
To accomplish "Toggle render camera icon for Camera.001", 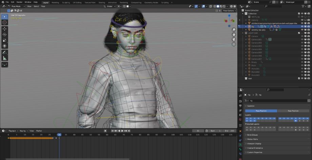I will [x=309, y=40].
